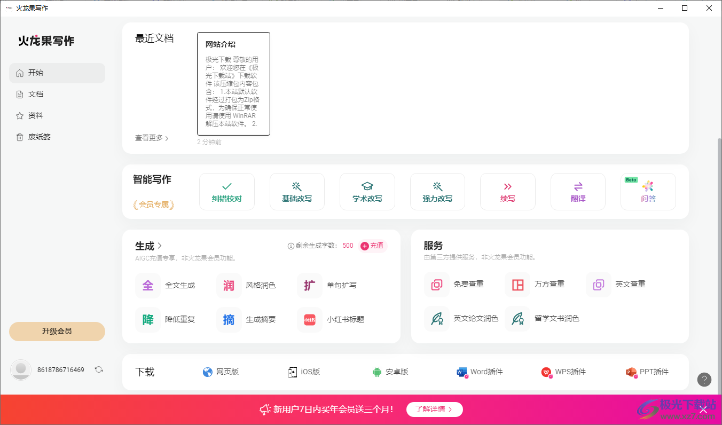Viewport: 722px width, 425px height.
Task: Click the WPS插件 icon
Action: [x=547, y=372]
